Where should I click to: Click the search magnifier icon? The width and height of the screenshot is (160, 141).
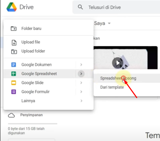[x=80, y=7]
